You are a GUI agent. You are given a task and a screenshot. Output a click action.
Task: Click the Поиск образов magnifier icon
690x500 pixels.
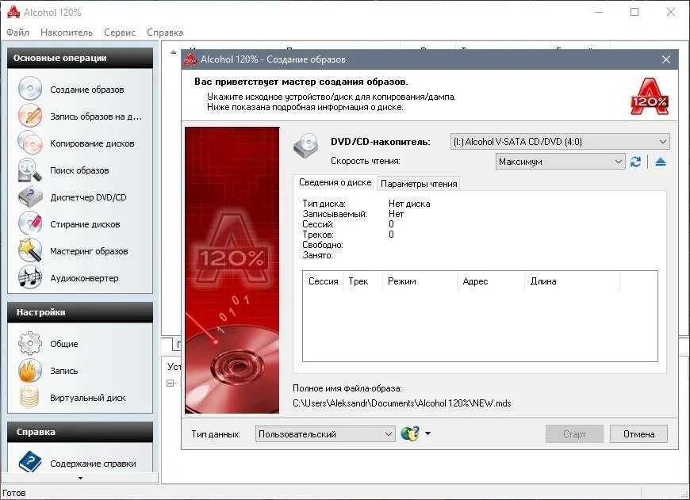(30, 170)
